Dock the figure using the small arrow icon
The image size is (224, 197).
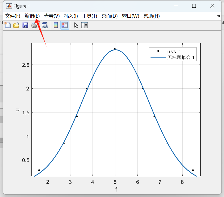(218, 16)
